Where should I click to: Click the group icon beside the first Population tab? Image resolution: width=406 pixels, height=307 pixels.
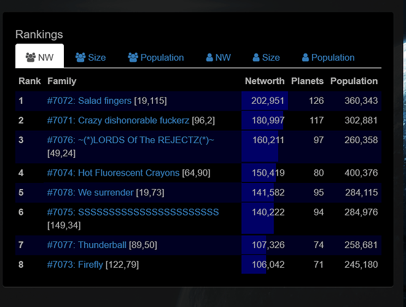(133, 58)
